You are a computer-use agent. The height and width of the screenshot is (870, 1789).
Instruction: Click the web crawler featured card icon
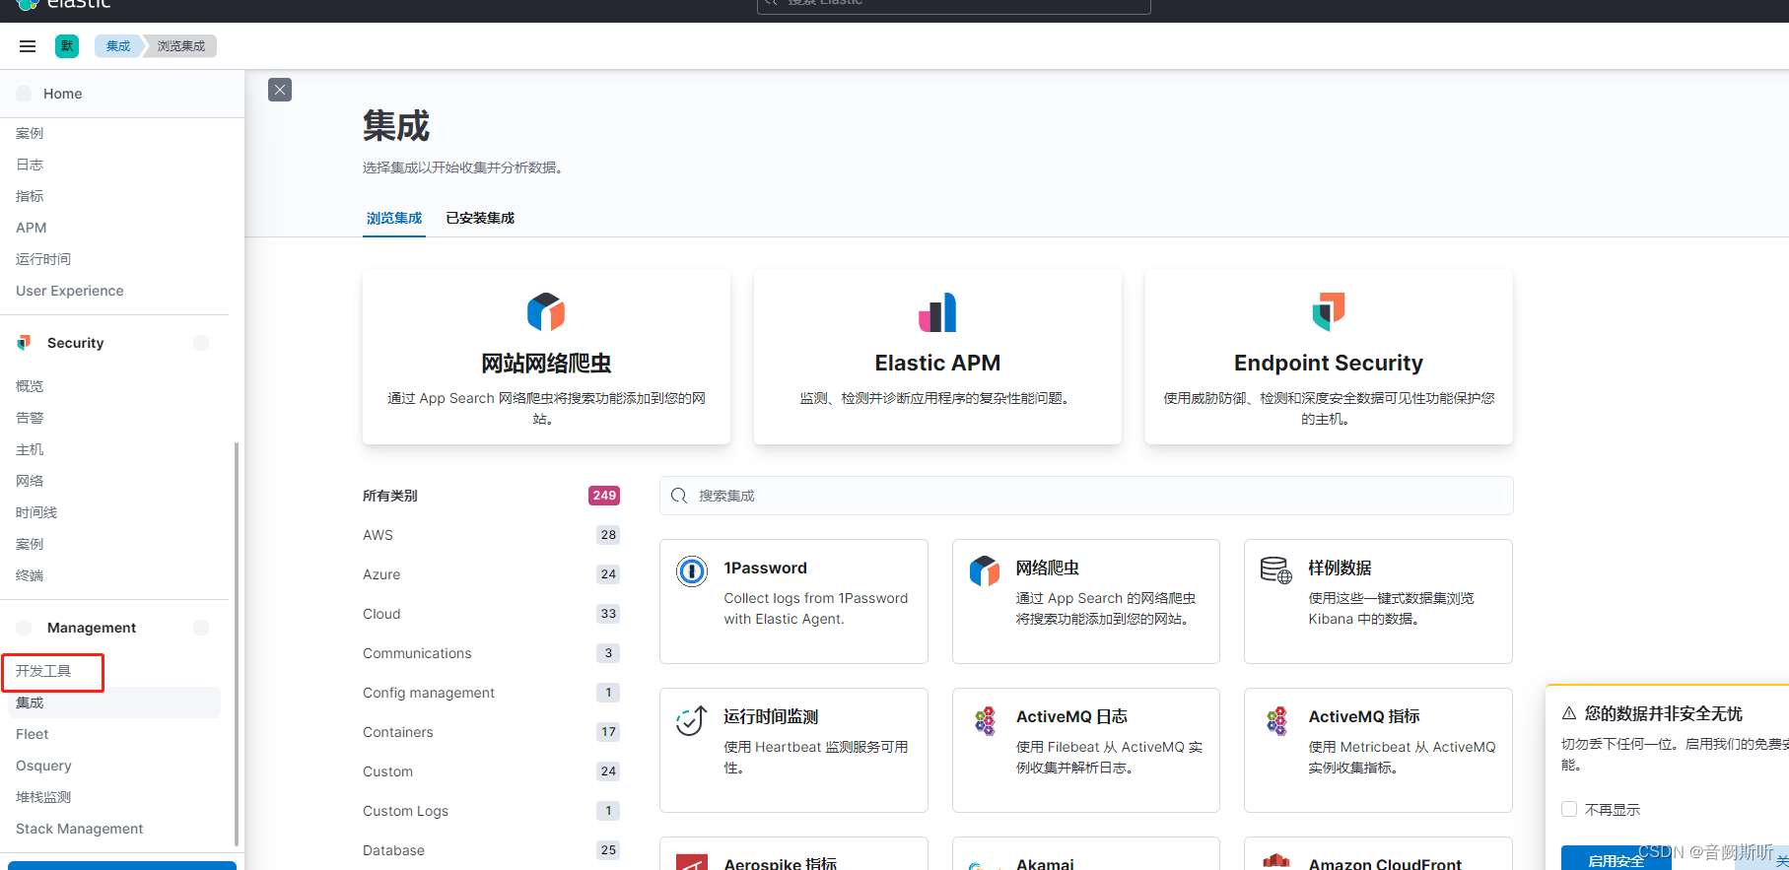coord(546,312)
